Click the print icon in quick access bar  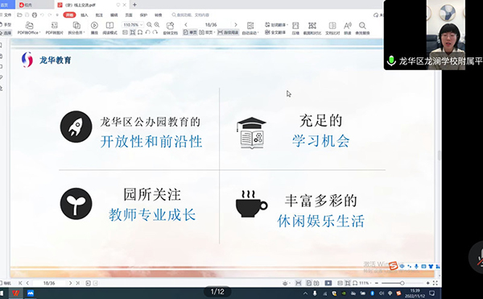[35, 15]
